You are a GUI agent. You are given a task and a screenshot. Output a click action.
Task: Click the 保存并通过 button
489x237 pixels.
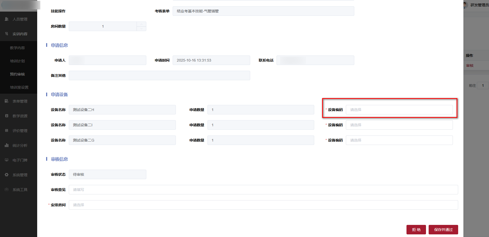click(x=443, y=230)
